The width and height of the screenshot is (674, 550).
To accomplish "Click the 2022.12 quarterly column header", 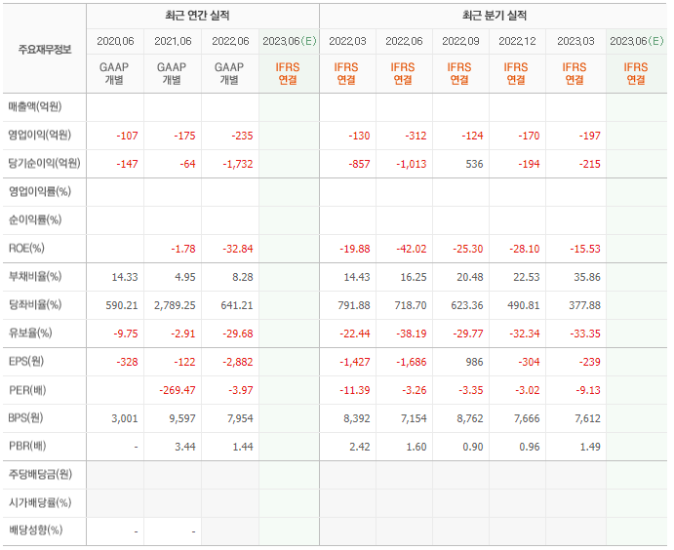I will pyautogui.click(x=517, y=41).
